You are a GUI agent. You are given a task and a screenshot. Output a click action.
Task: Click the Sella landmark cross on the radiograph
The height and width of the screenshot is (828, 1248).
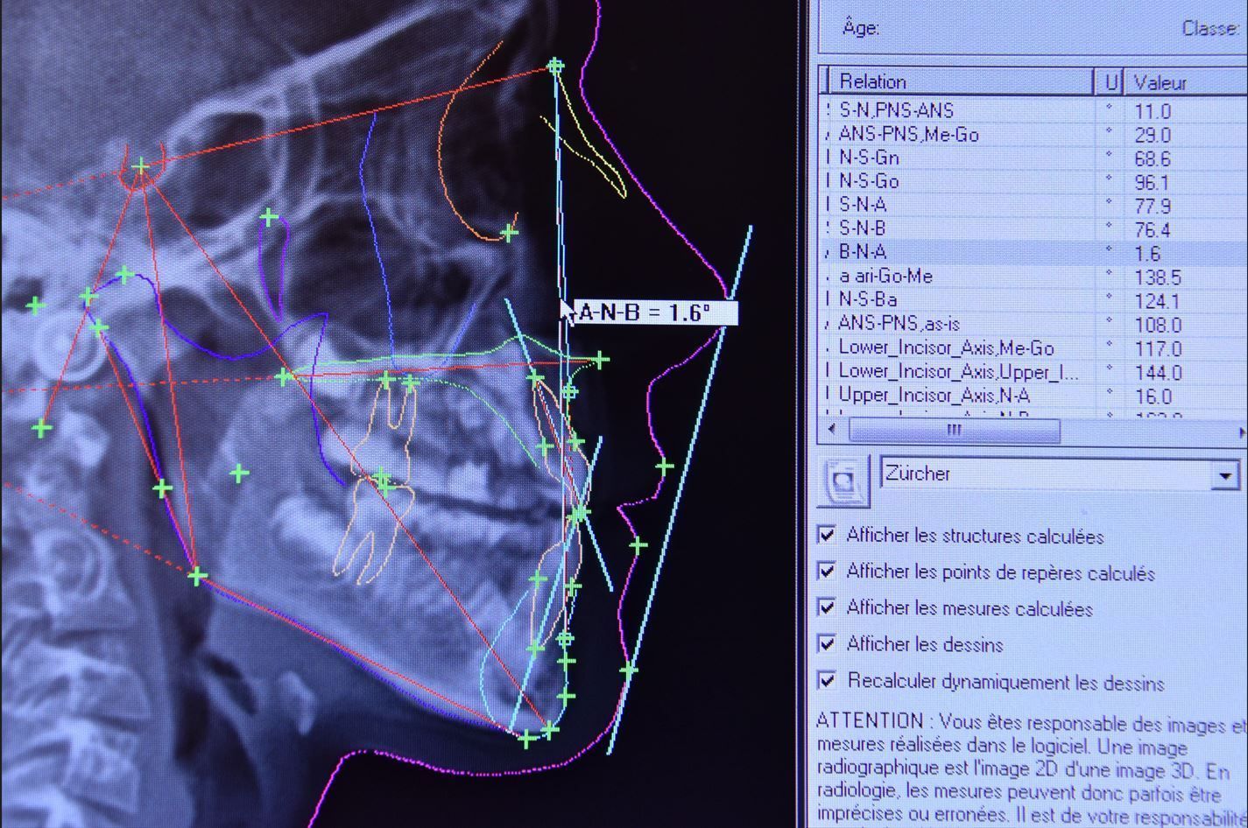click(141, 166)
